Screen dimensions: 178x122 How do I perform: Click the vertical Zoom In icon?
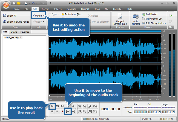coord(95,106)
